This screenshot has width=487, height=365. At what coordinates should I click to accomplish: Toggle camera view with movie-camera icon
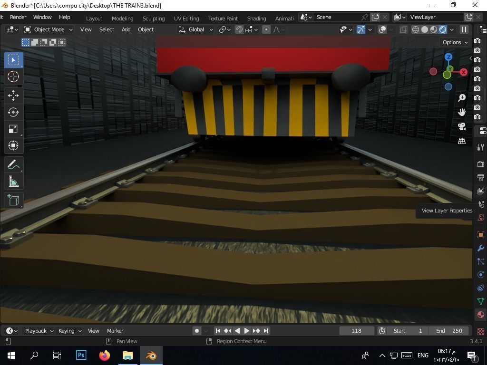pyautogui.click(x=462, y=126)
